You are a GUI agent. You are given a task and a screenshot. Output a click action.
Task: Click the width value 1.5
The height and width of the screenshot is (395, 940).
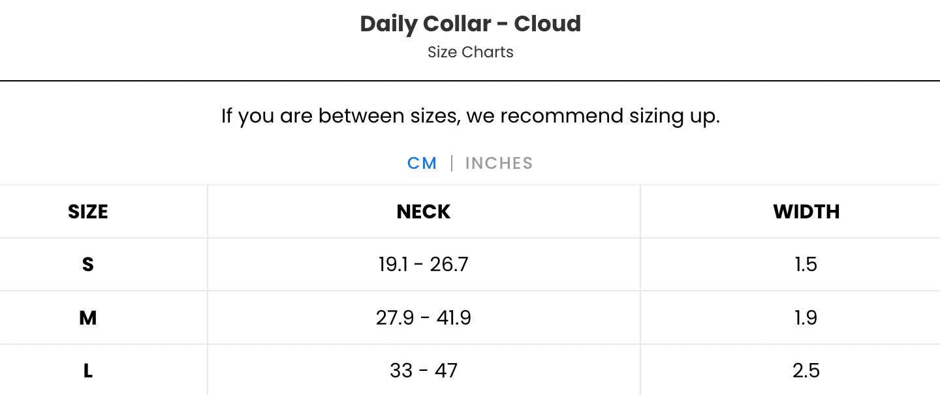pyautogui.click(x=806, y=264)
